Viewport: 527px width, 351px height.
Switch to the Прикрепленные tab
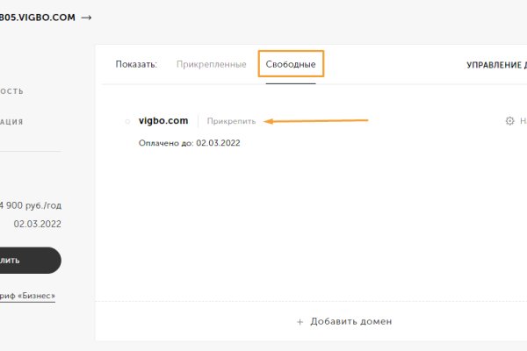[x=209, y=65]
